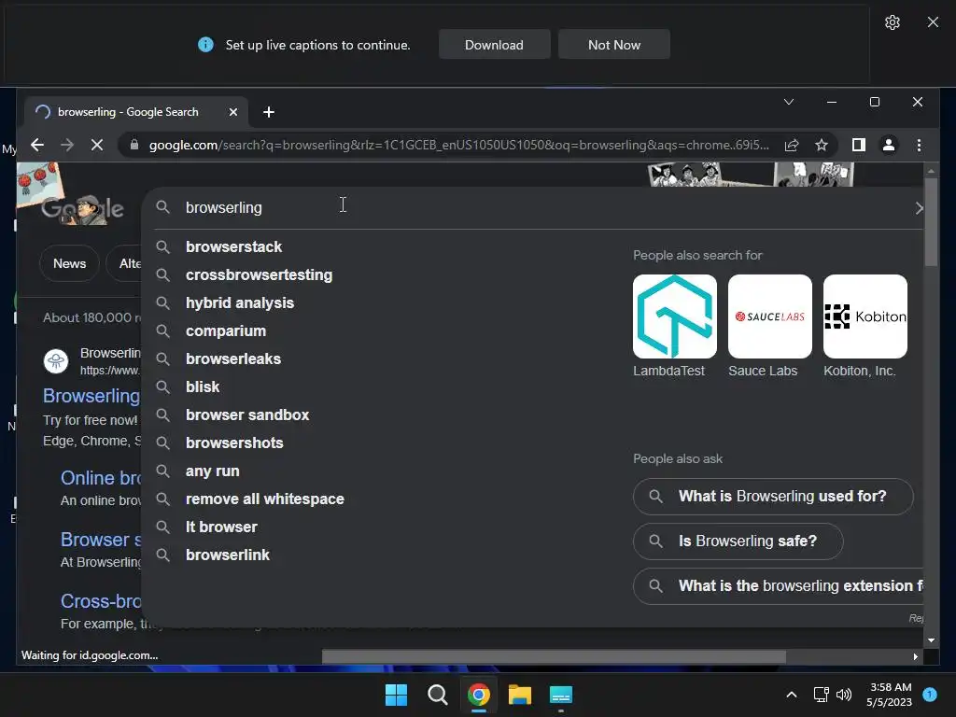Go forward in Chrome history

(x=67, y=145)
